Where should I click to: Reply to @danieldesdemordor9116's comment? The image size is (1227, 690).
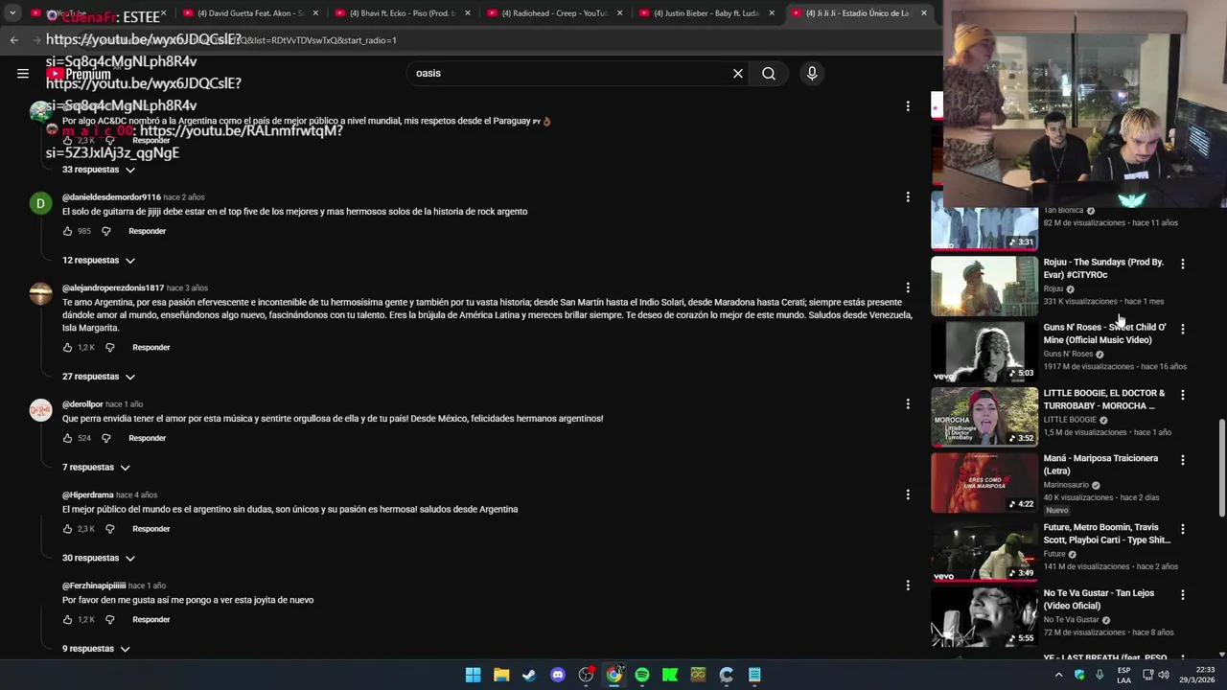tap(148, 231)
